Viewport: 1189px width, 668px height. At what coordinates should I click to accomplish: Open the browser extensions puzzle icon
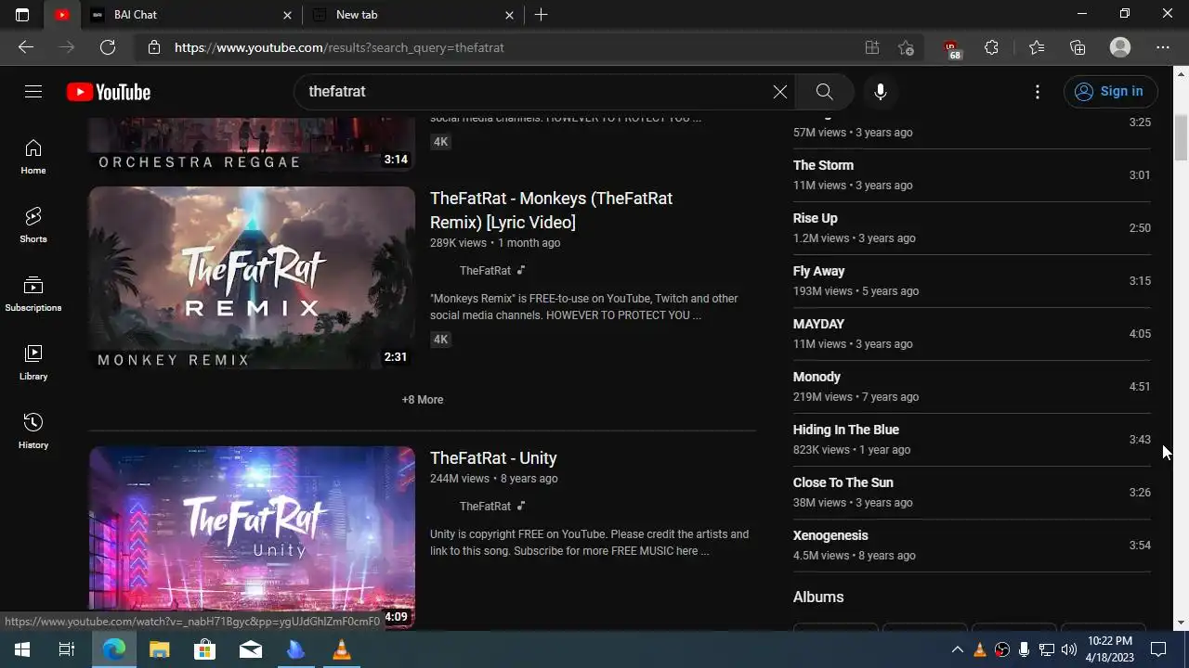coord(991,47)
